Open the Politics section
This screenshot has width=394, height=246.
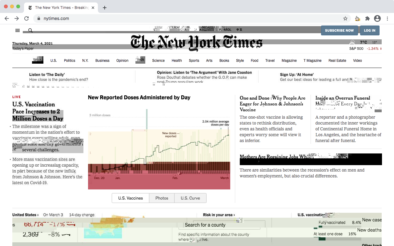click(x=70, y=61)
